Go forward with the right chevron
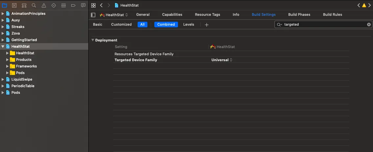Screen dimensions: 373x152 (109, 5)
